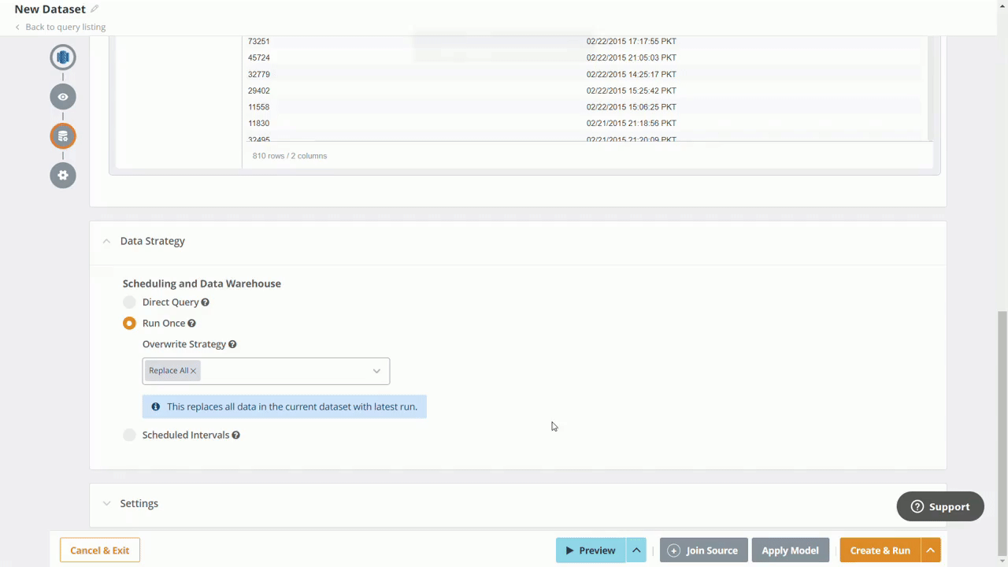Open the Overwrite Strategy dropdown
This screenshot has height=567, width=1008.
(376, 371)
